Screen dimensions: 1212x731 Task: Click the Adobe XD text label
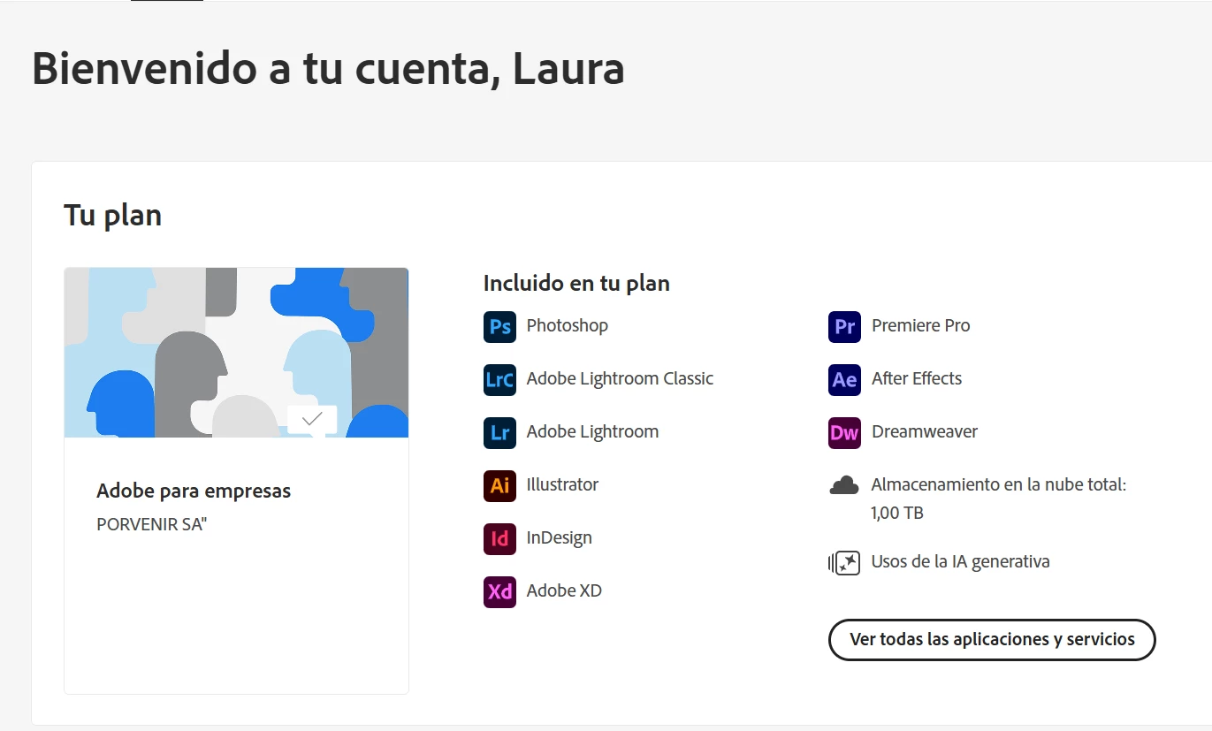point(564,590)
